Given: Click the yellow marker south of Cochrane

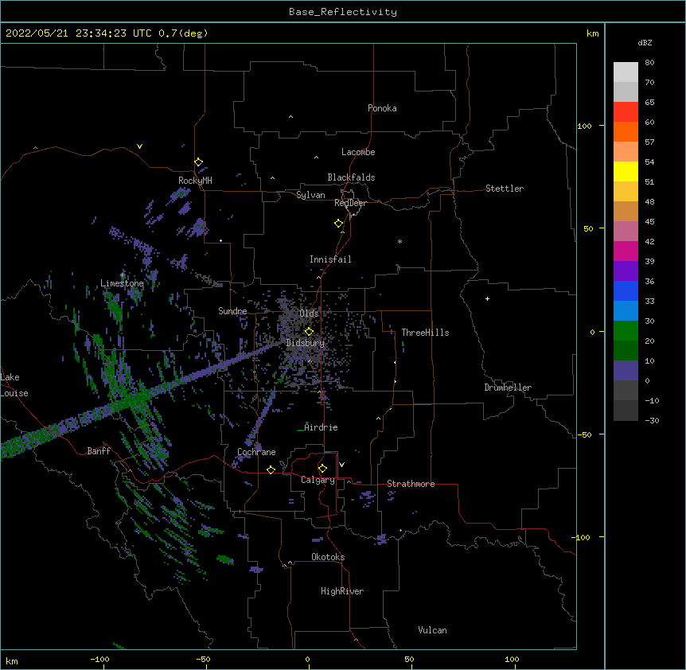Looking at the screenshot, I should pos(271,469).
